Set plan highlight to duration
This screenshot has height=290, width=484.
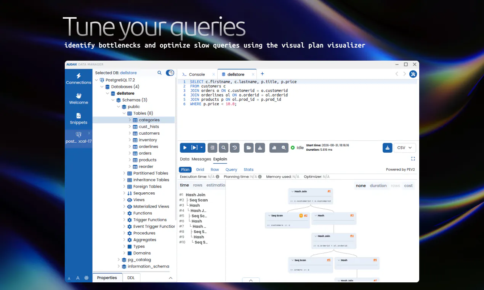tap(378, 186)
